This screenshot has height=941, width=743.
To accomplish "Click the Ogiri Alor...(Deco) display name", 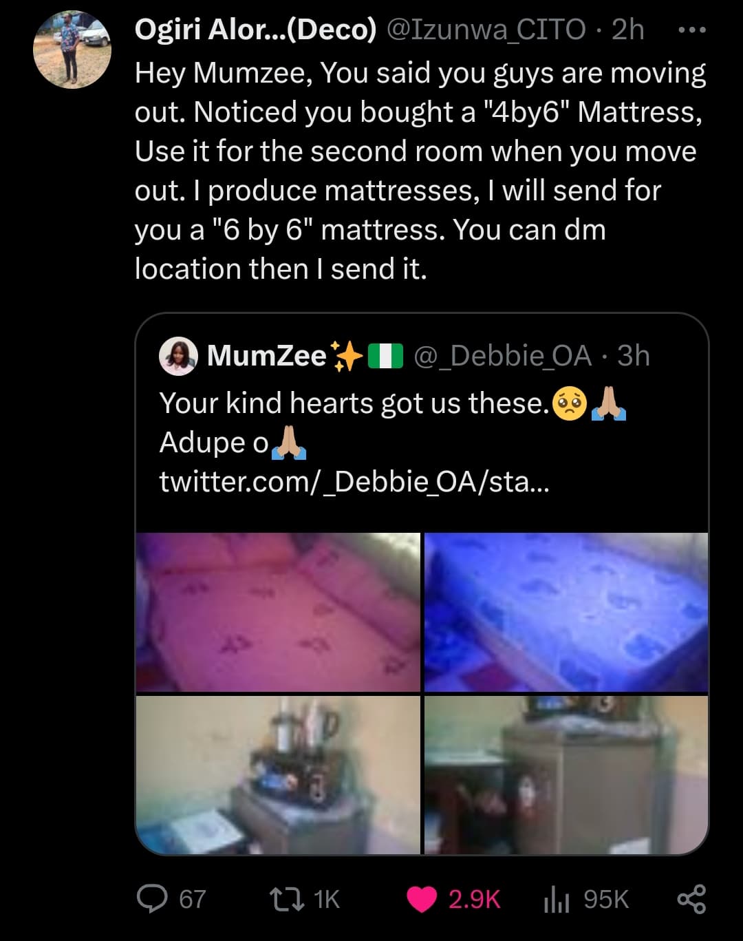I will coord(255,30).
